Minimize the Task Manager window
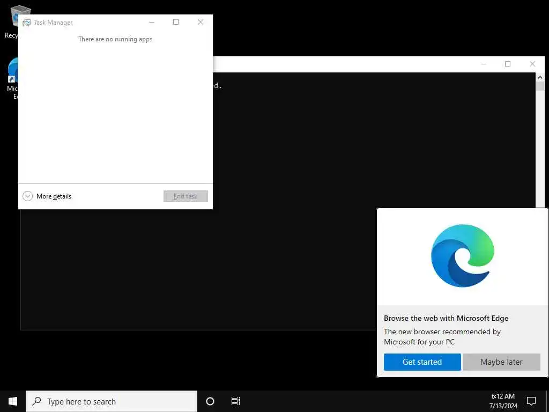 (x=152, y=22)
